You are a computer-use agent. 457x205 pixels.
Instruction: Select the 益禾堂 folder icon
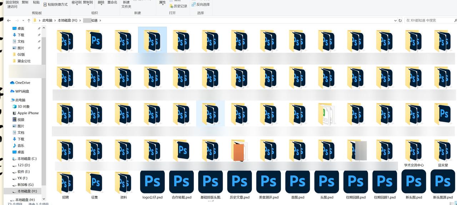pos(443,151)
